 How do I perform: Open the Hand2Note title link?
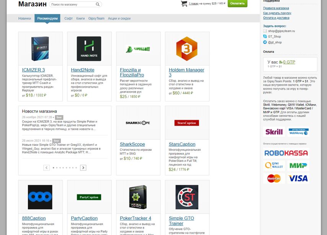click(x=83, y=70)
